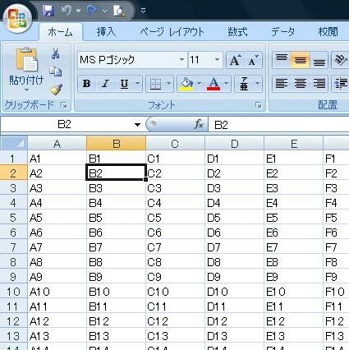This screenshot has width=349, height=350.
Task: Align cell contents to bottom
Action: tap(319, 60)
